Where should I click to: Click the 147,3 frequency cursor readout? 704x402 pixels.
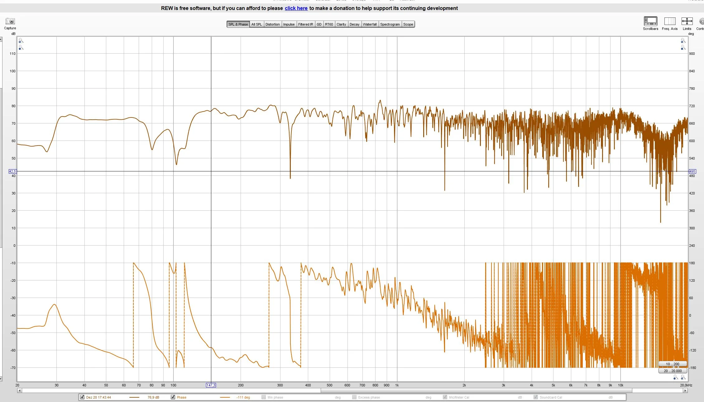coord(211,385)
